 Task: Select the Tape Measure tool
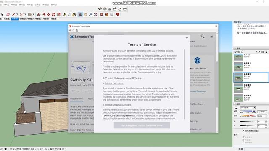pos(65,15)
